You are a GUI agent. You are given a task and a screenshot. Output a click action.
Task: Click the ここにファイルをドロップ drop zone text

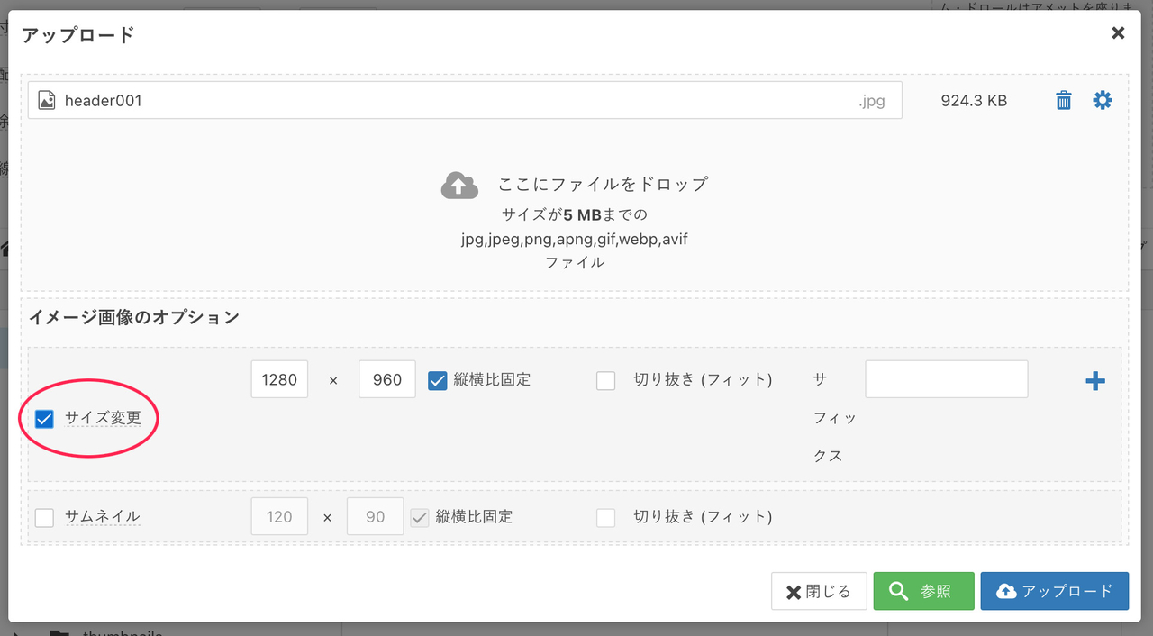click(x=603, y=185)
